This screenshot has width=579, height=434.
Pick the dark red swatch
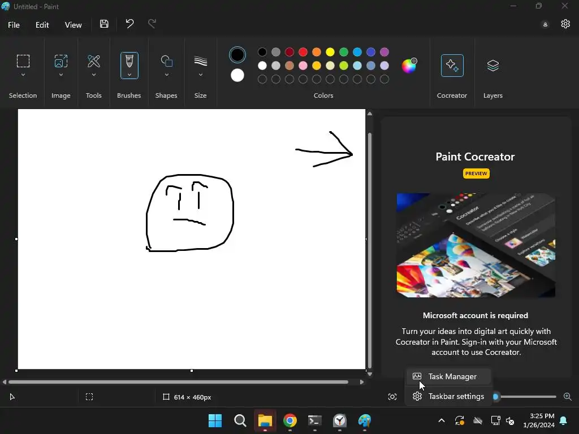(x=289, y=52)
